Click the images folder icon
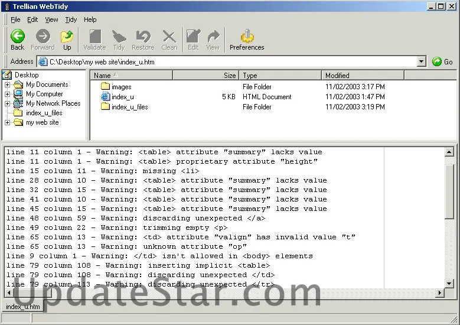460x325 pixels. [105, 86]
